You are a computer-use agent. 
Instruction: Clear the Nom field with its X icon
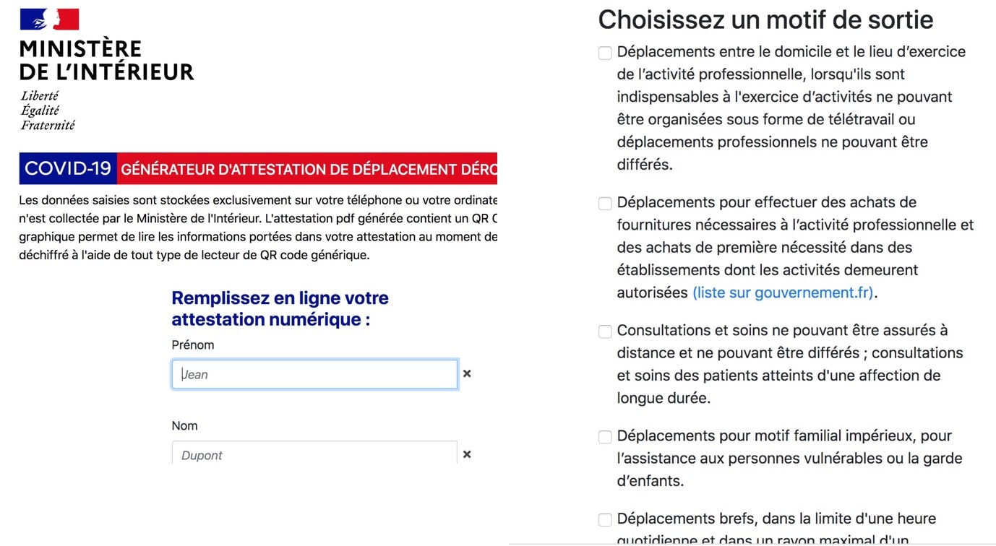467,454
